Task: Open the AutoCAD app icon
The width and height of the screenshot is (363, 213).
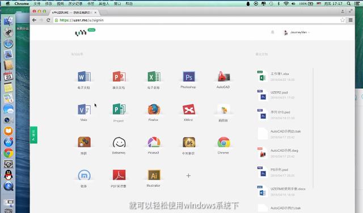Action: (x=223, y=76)
